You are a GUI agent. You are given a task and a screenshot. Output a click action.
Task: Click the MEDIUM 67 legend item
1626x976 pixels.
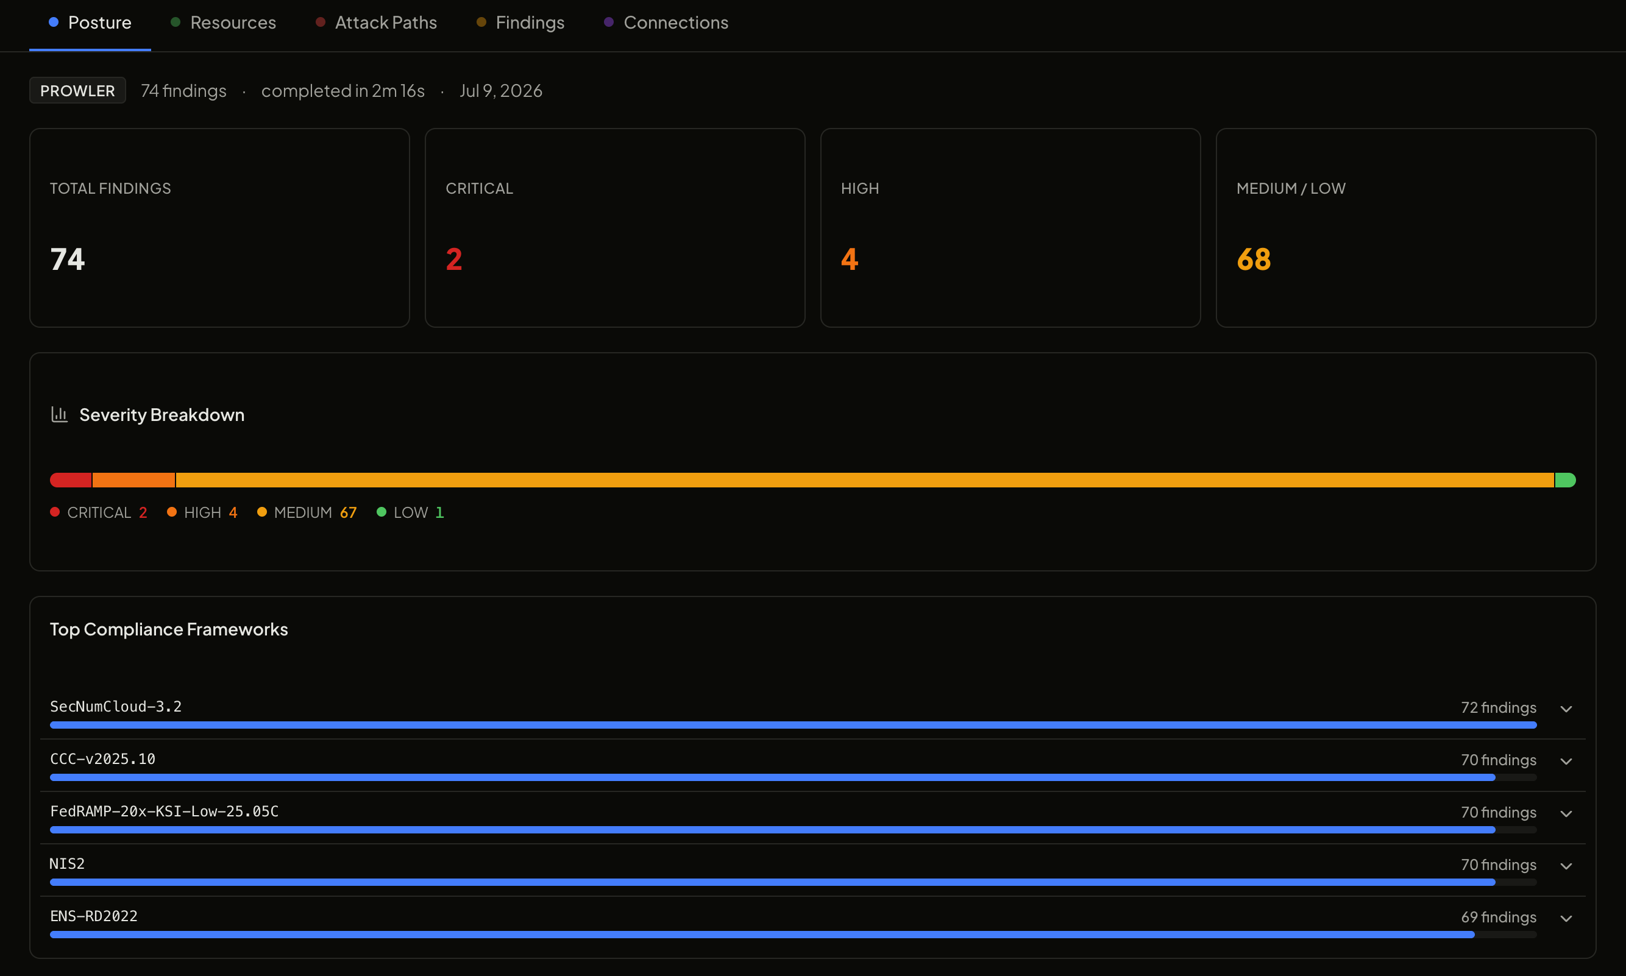click(x=307, y=512)
